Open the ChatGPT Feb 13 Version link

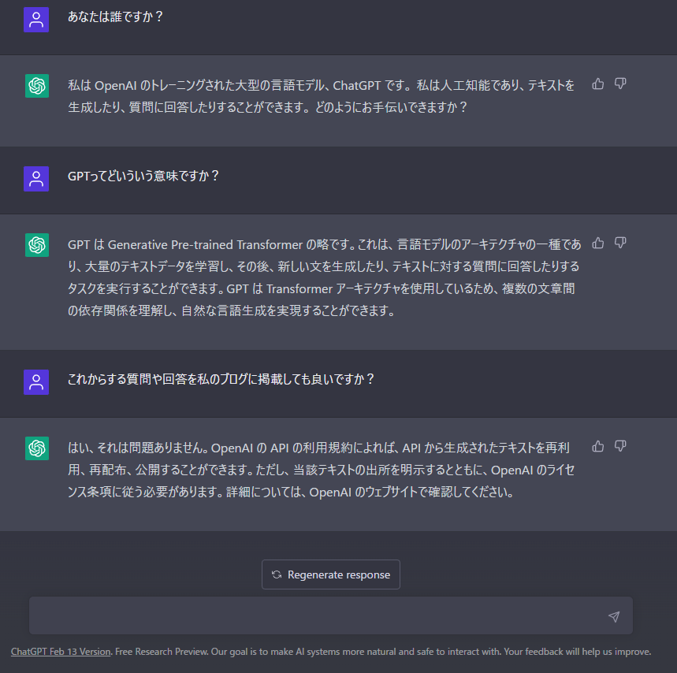(x=61, y=652)
